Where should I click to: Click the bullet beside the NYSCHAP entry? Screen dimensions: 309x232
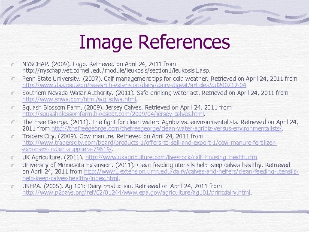[x=13, y=64]
